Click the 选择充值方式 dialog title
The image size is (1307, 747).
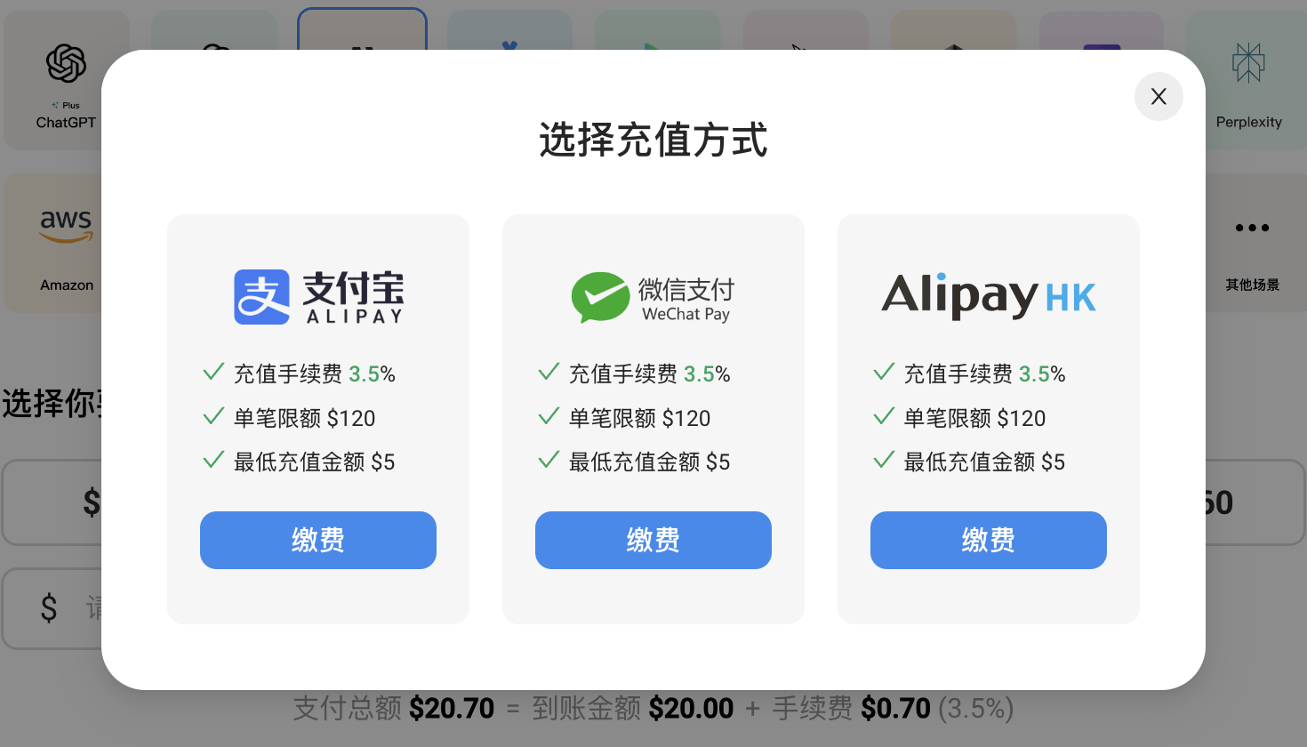tap(653, 141)
